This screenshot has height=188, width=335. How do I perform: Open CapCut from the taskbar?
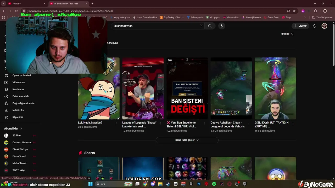tap(176, 184)
